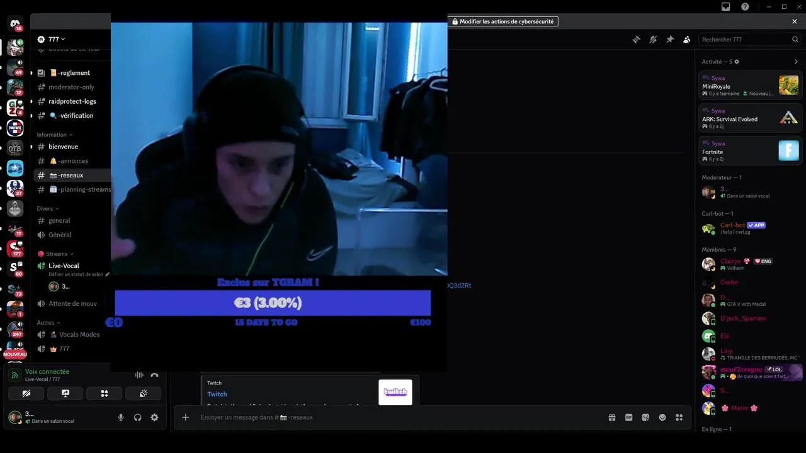Open the raidprotect-logs channel

pos(71,101)
